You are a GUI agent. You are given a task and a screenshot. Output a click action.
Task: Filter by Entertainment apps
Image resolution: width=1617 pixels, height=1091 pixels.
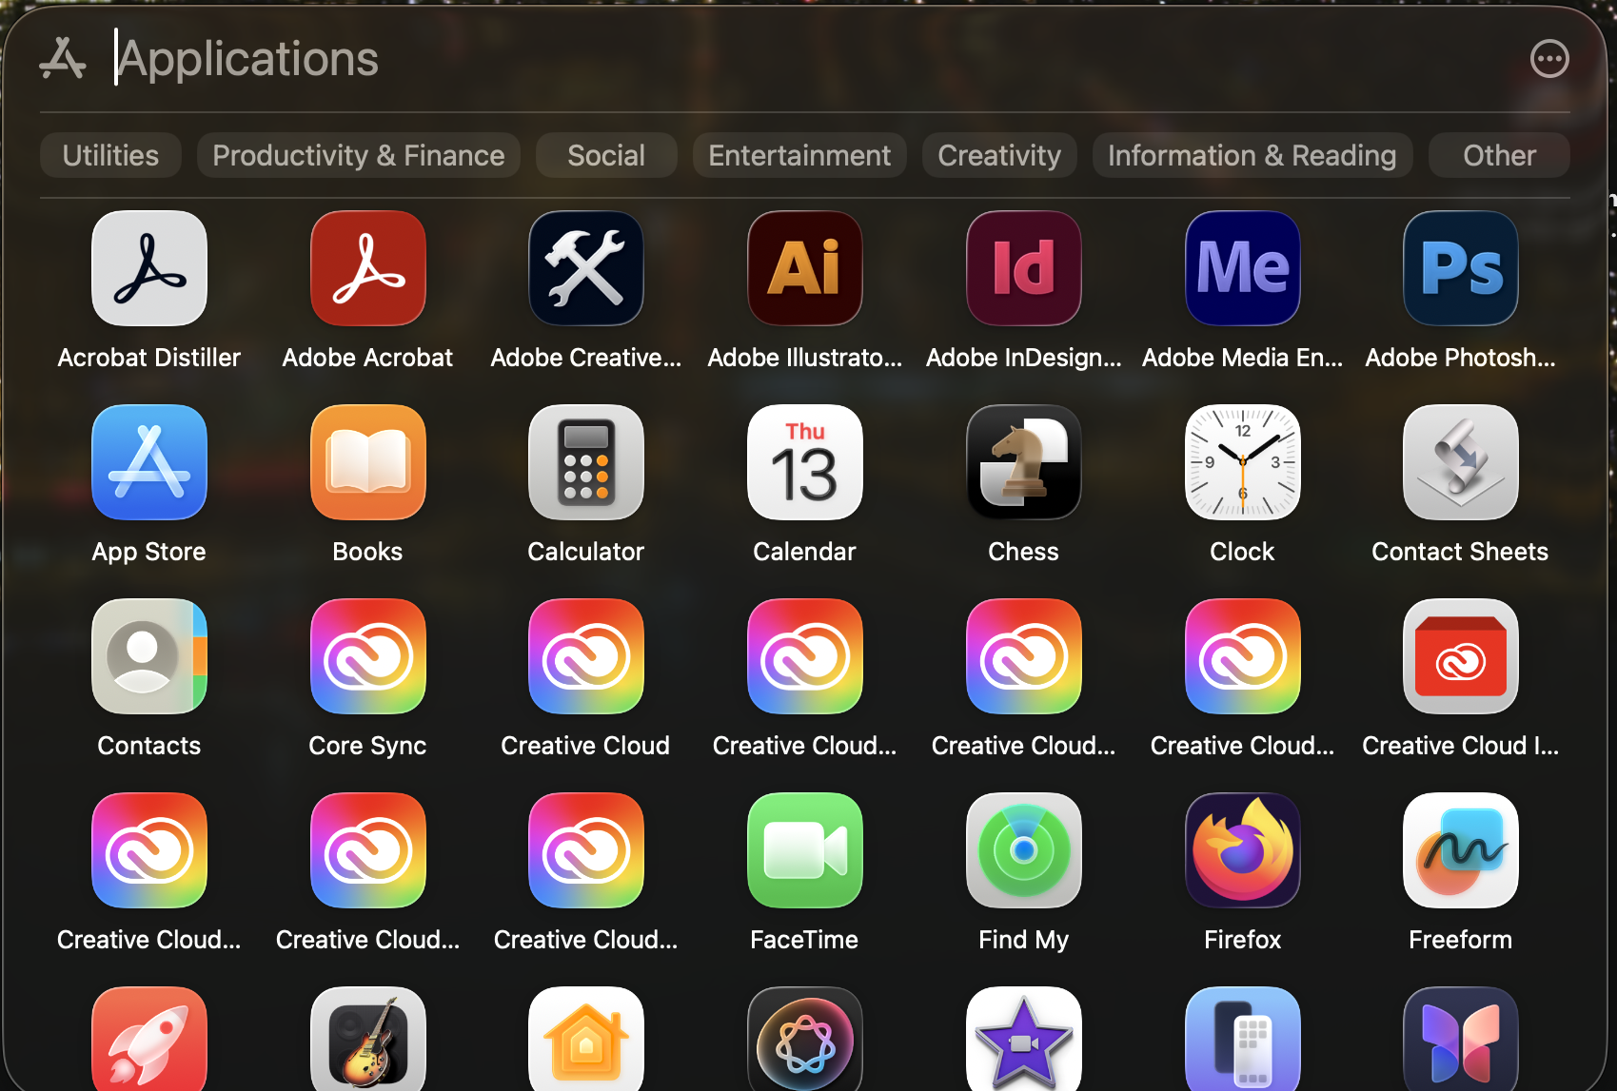click(799, 155)
